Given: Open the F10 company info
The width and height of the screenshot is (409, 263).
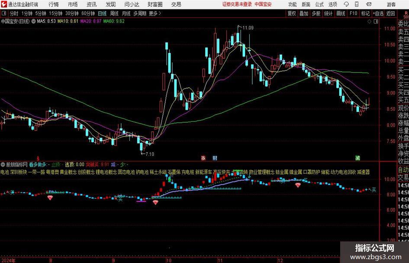Looking at the screenshot, I should [354, 13].
